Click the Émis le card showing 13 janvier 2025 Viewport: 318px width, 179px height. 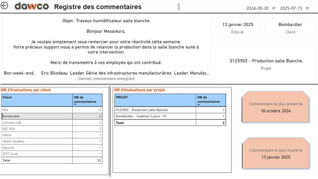click(x=238, y=28)
